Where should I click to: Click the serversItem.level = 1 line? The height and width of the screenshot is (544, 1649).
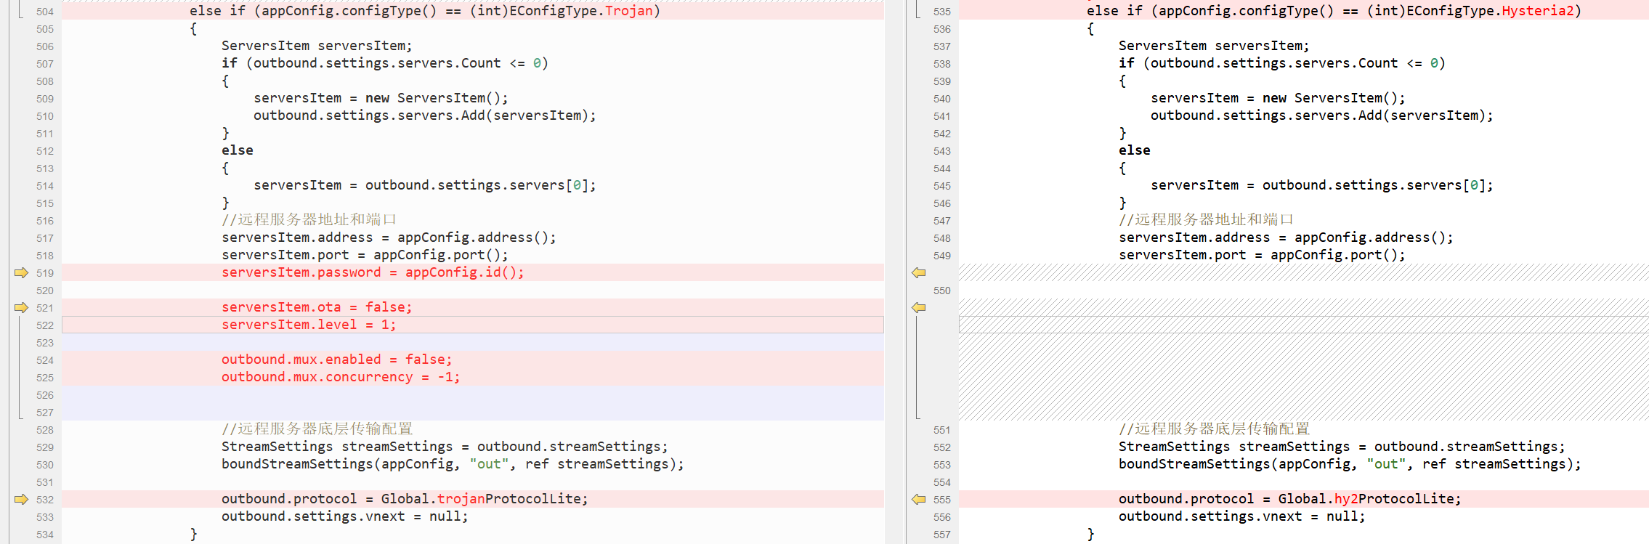click(x=309, y=325)
